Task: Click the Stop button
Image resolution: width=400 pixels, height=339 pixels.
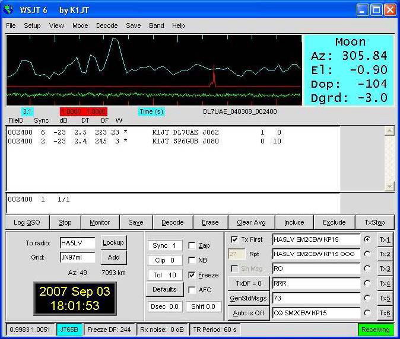Action: (x=65, y=222)
